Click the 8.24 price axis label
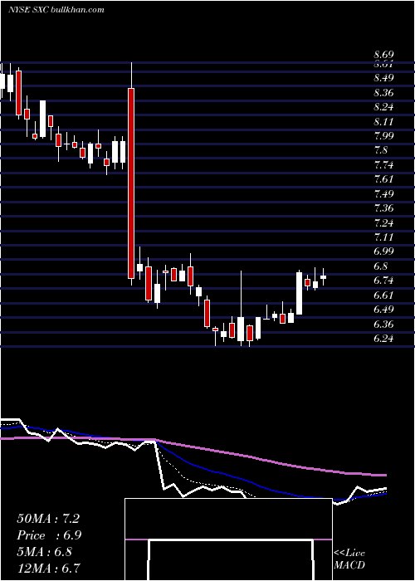The width and height of the screenshot is (415, 581). (383, 107)
